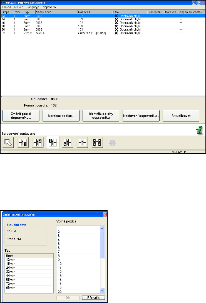The height and width of the screenshot is (303, 206).
Task: Click the Aktualizovat button
Action: [x=181, y=116]
